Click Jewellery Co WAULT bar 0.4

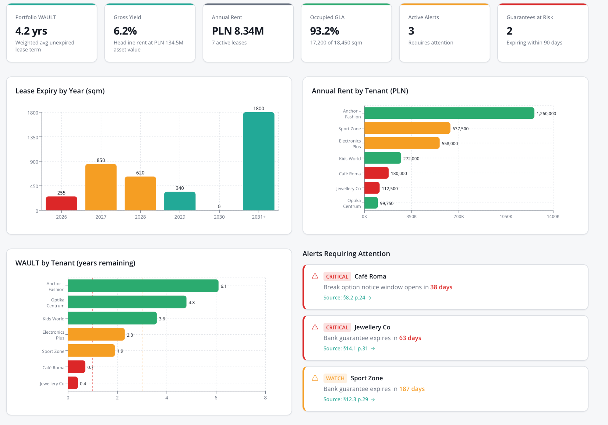[x=73, y=383]
